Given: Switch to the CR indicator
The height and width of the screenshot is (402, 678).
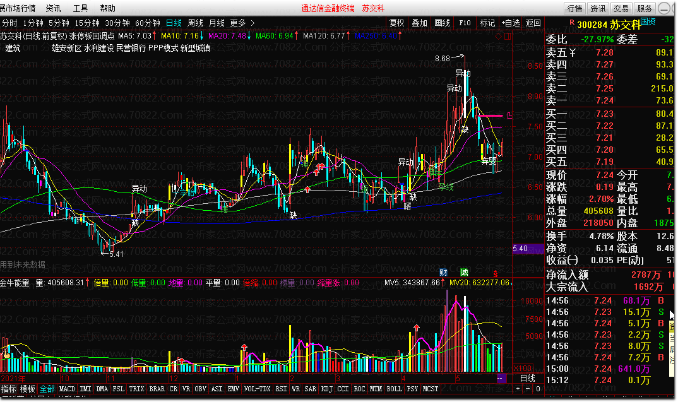Looking at the screenshot, I should coord(174,389).
